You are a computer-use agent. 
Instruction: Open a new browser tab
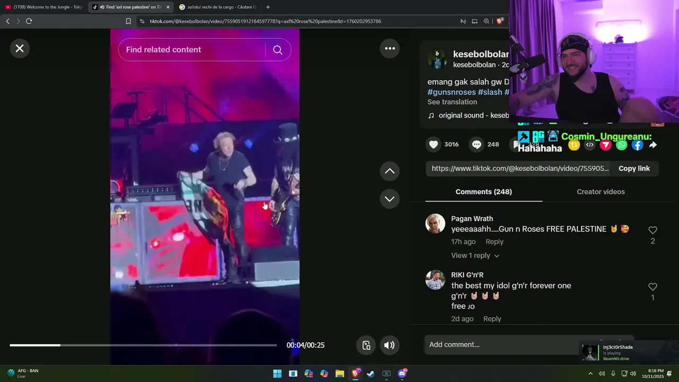[268, 7]
